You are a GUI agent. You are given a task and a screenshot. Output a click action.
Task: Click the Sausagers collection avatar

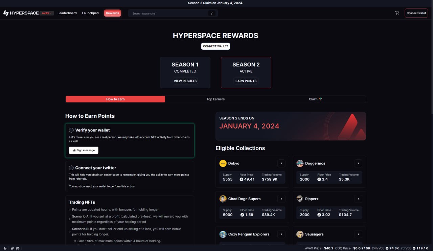[300, 234]
